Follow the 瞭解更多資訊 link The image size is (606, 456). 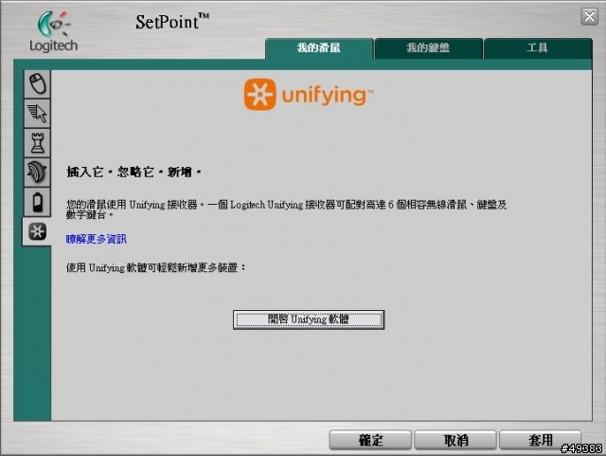[97, 239]
